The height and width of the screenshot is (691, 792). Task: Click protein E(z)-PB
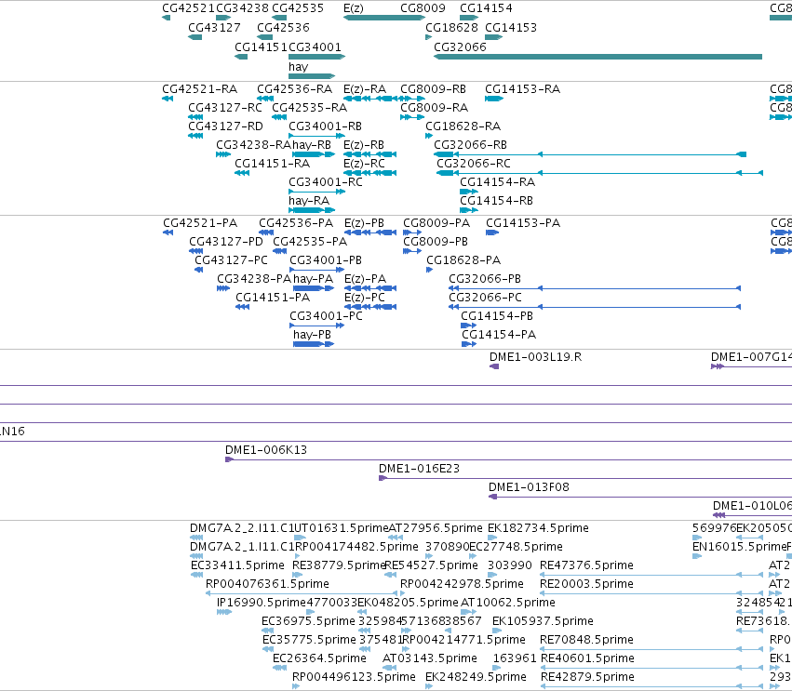[364, 223]
